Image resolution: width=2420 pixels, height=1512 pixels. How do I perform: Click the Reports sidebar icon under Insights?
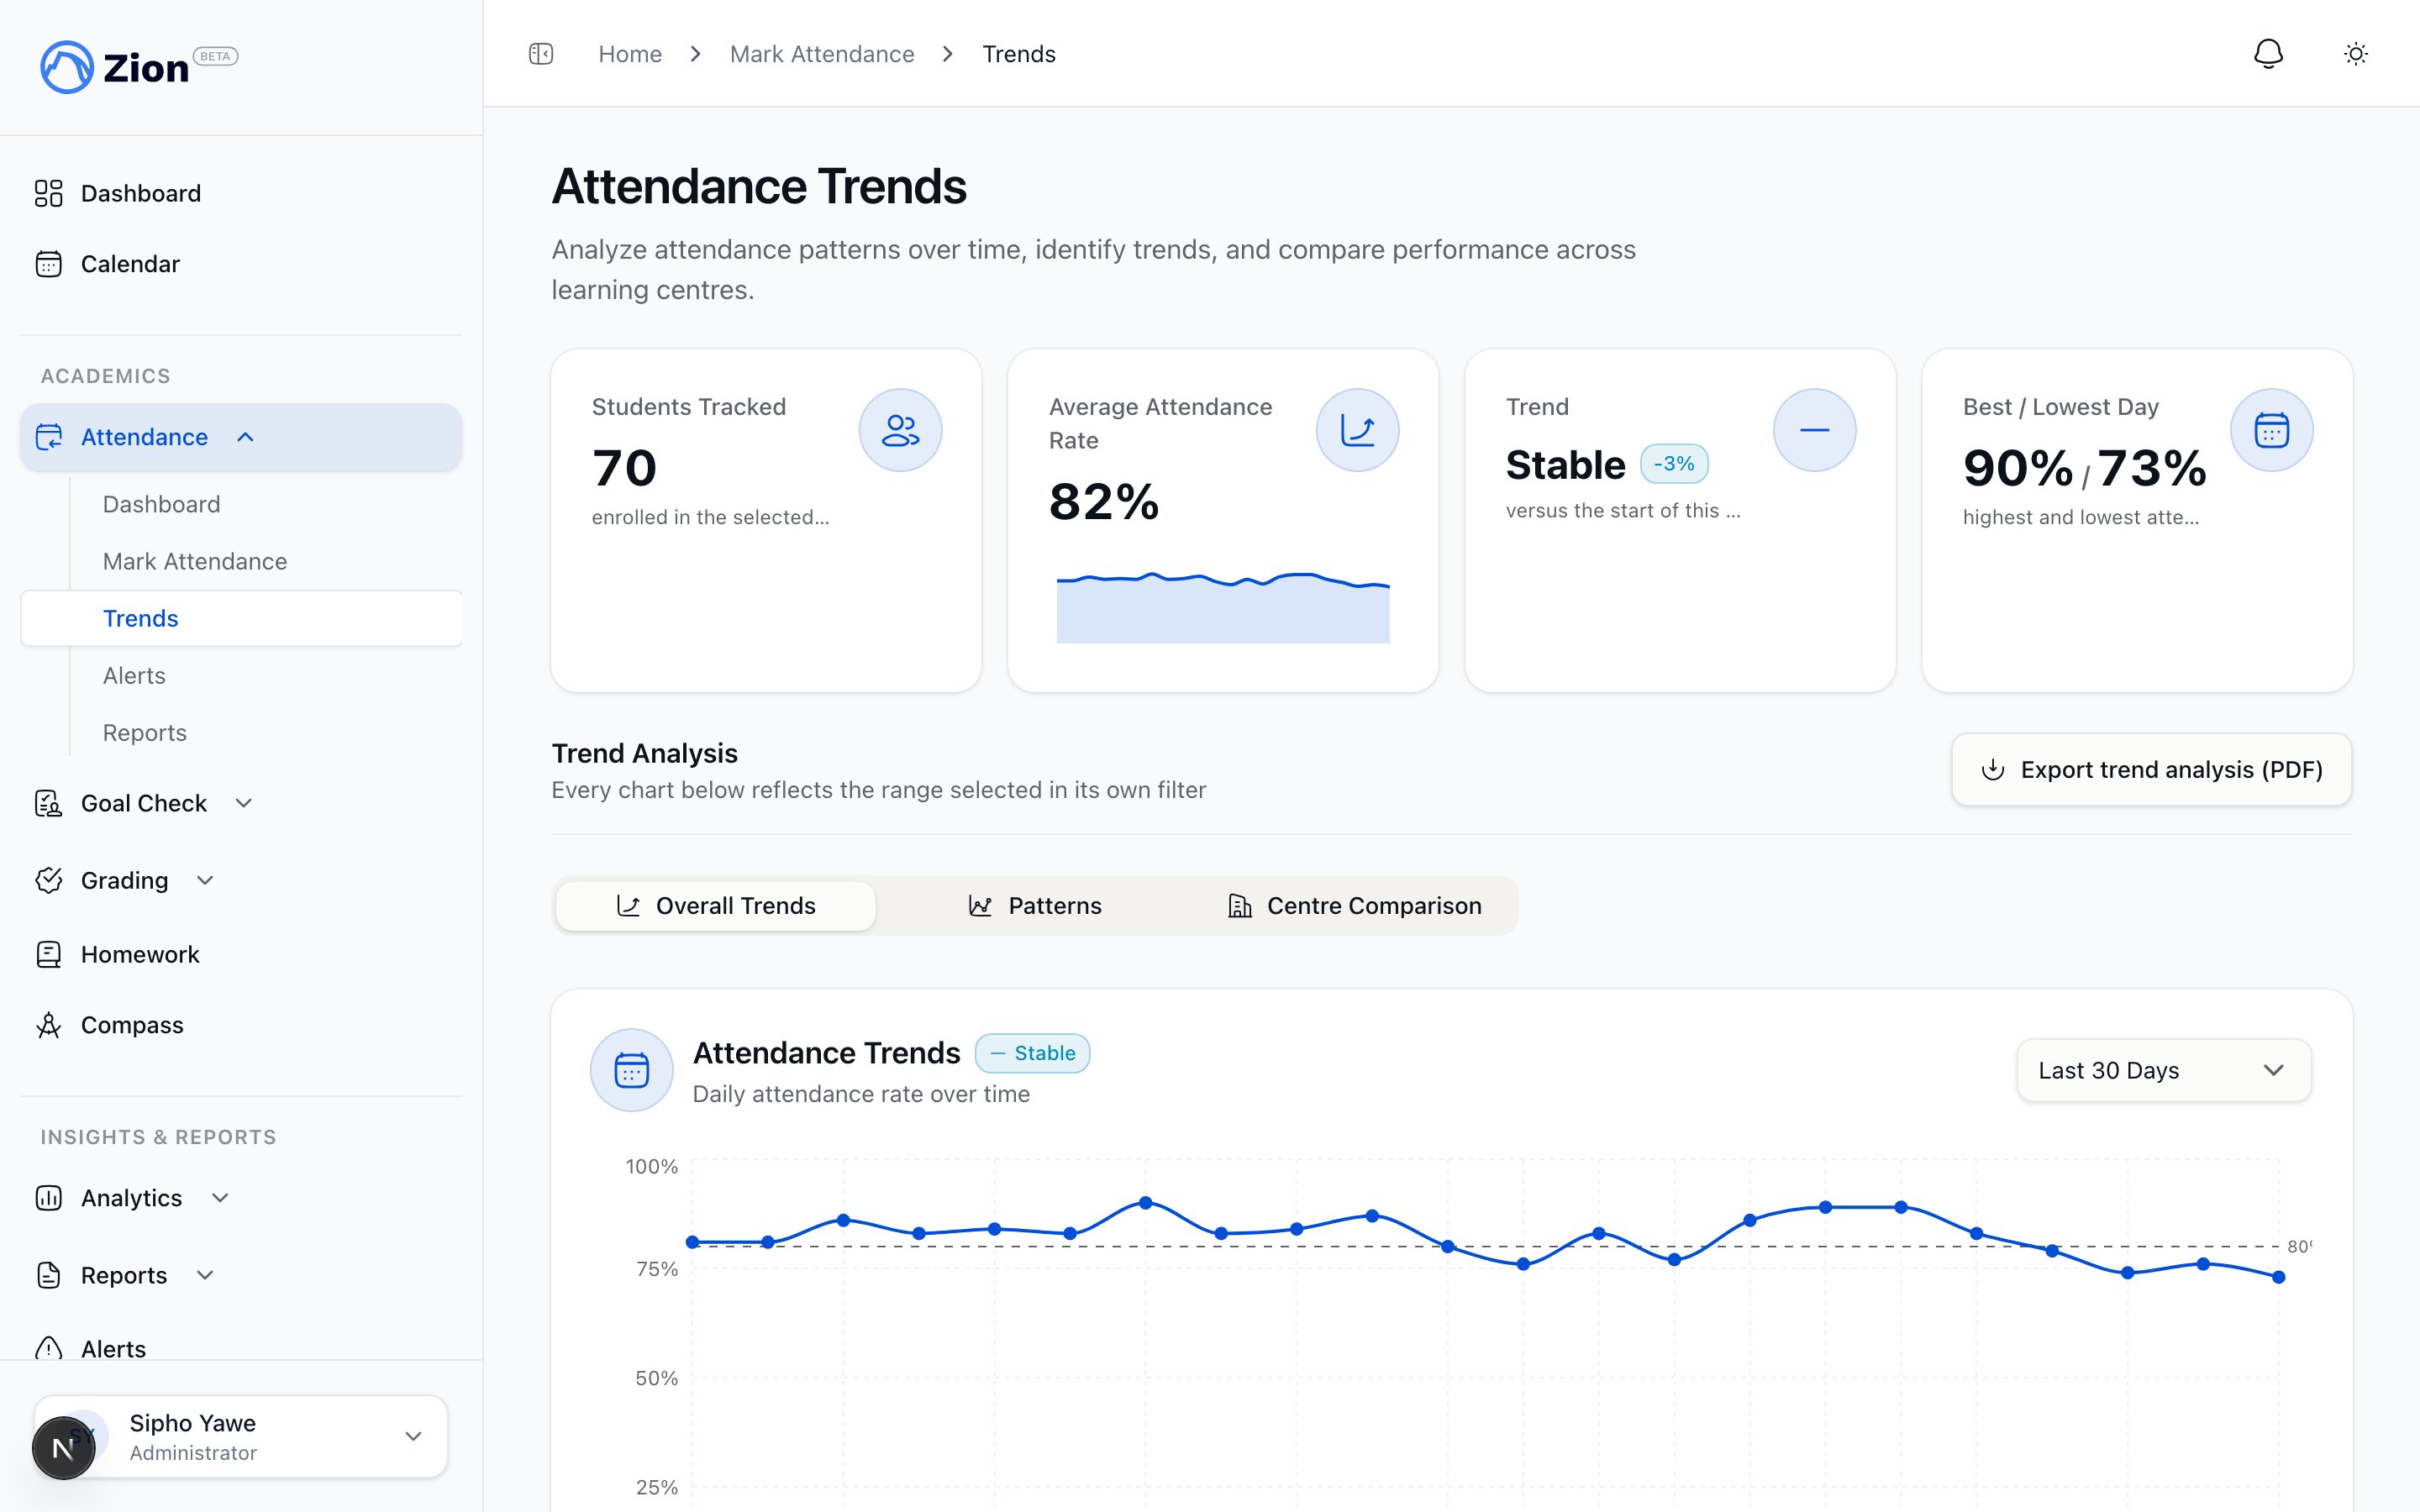[48, 1275]
